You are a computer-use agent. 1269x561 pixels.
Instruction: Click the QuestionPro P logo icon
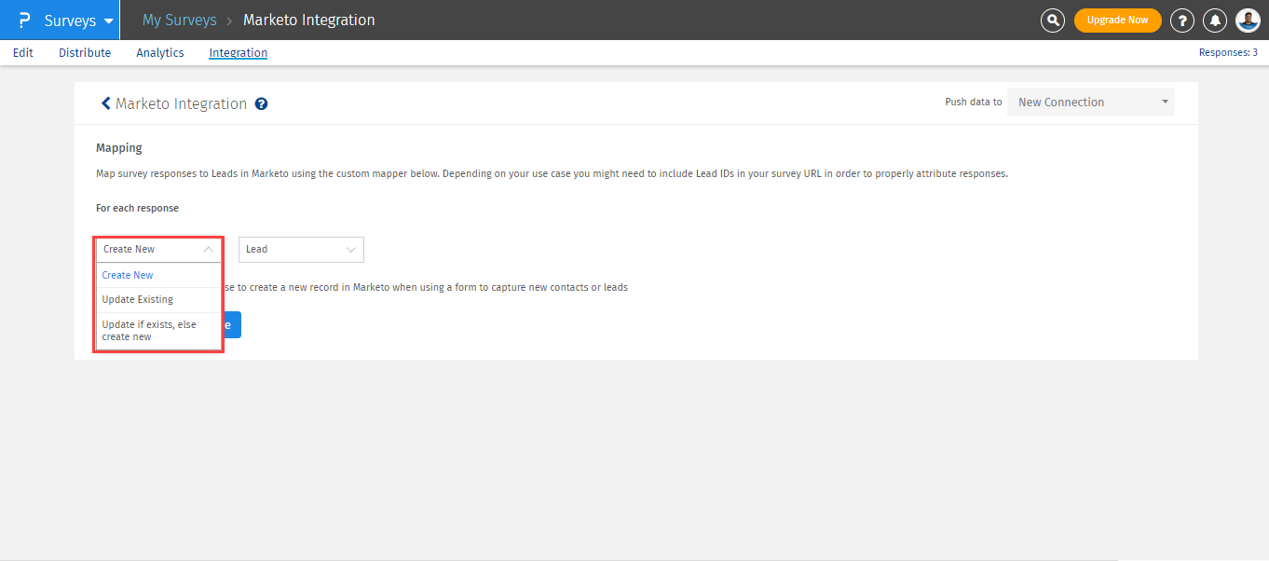point(24,21)
